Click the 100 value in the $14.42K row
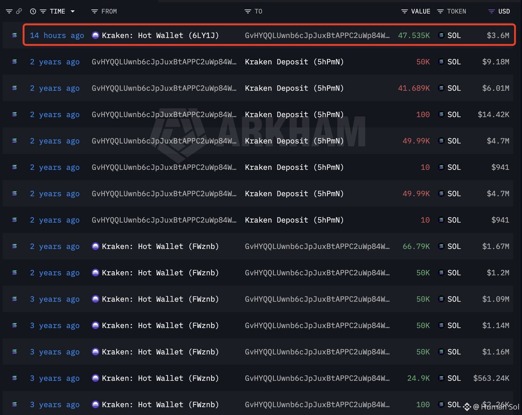This screenshot has width=522, height=415. tap(423, 115)
